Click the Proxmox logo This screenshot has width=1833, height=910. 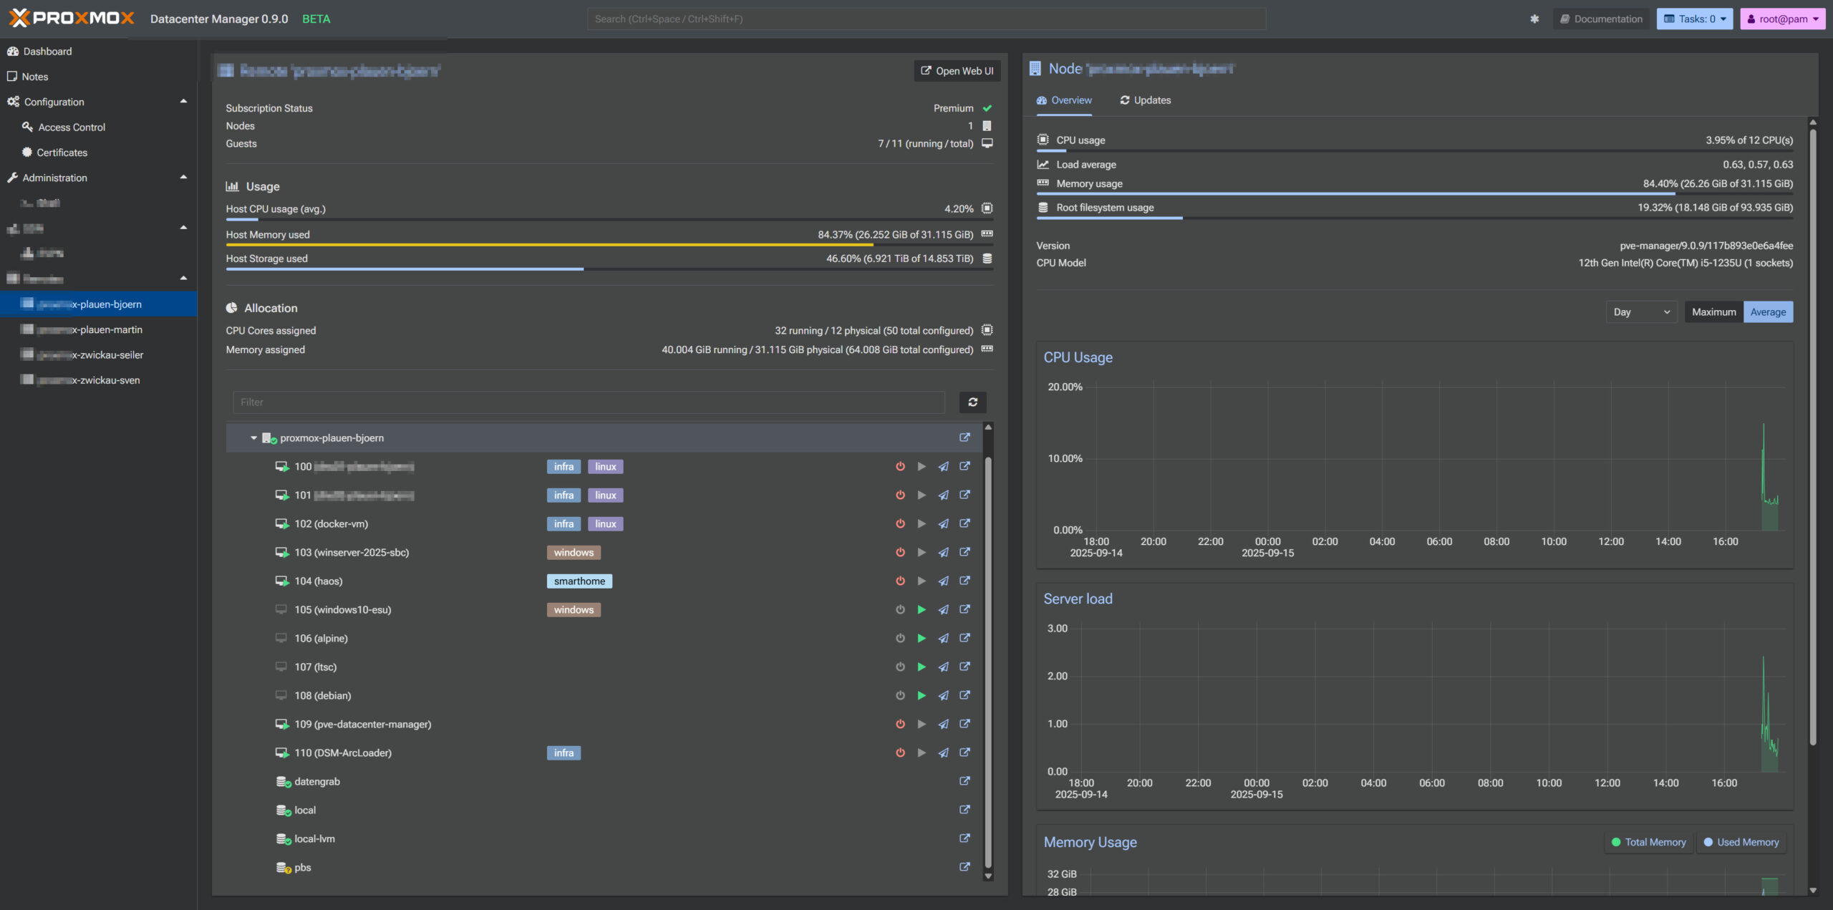(x=72, y=19)
